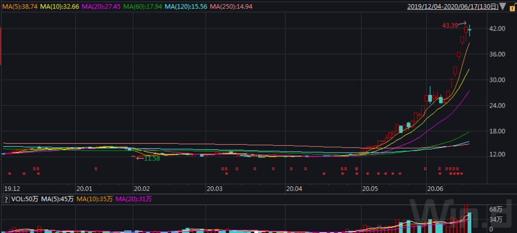Click the volume MA(10) orange label
The width and height of the screenshot is (517, 233).
click(94, 199)
